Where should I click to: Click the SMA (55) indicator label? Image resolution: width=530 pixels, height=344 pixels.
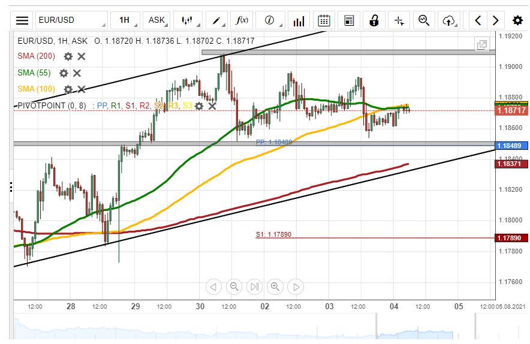click(34, 73)
